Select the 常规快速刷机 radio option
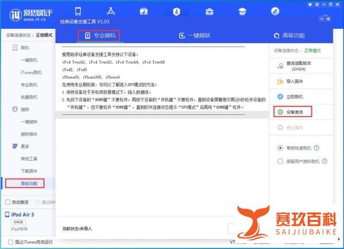The width and height of the screenshot is (344, 249). [280, 148]
